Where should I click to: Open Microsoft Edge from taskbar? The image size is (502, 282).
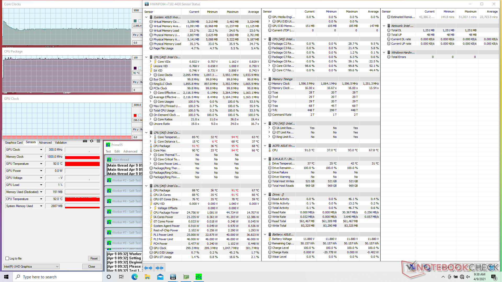coord(134,277)
